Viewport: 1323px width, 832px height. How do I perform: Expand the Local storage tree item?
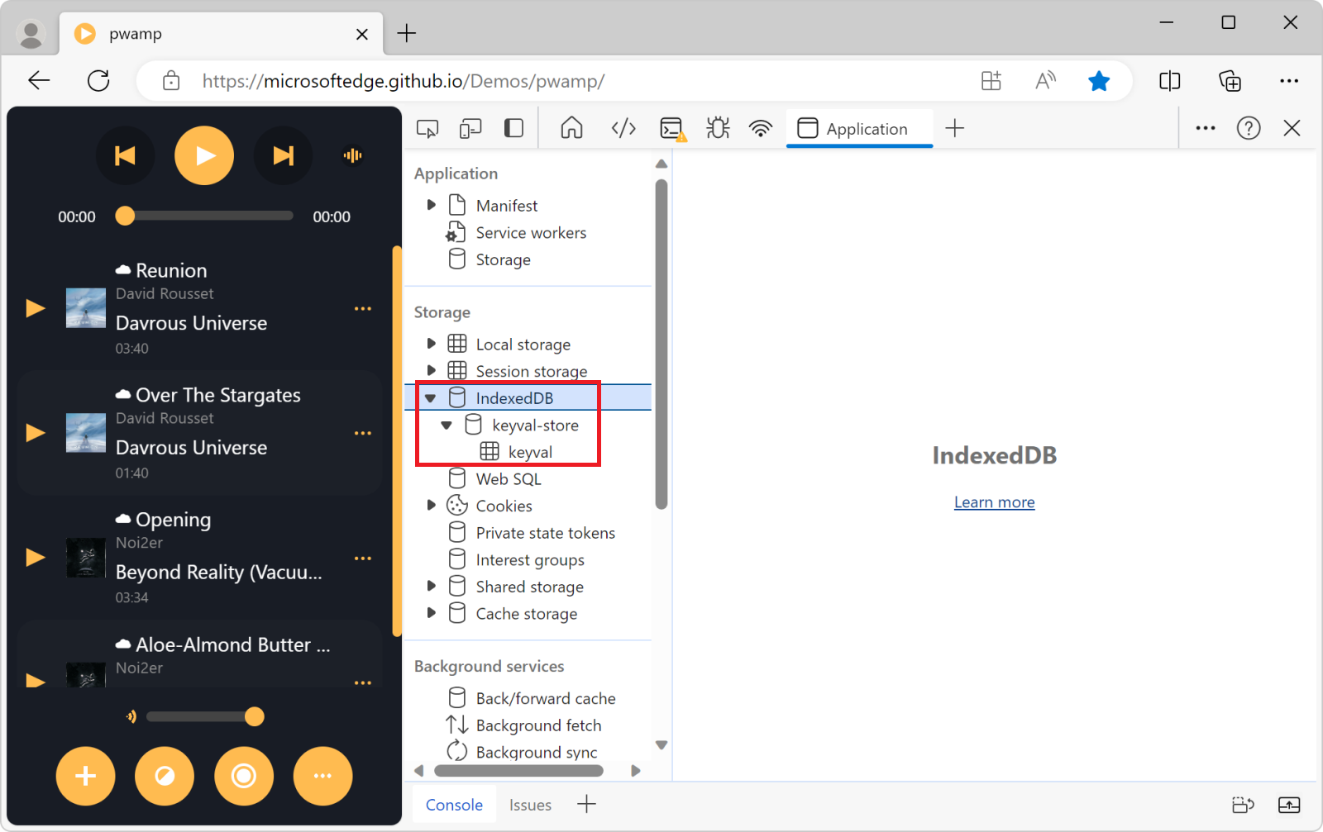click(431, 344)
